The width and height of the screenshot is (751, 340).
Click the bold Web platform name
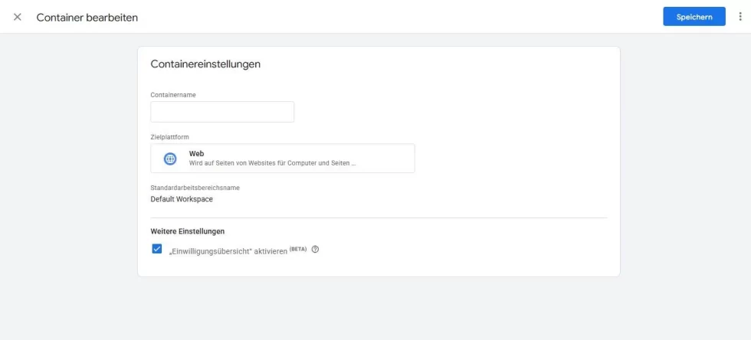point(196,153)
